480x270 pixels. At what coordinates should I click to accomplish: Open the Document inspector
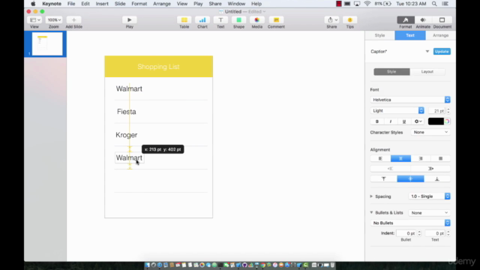pos(442,20)
